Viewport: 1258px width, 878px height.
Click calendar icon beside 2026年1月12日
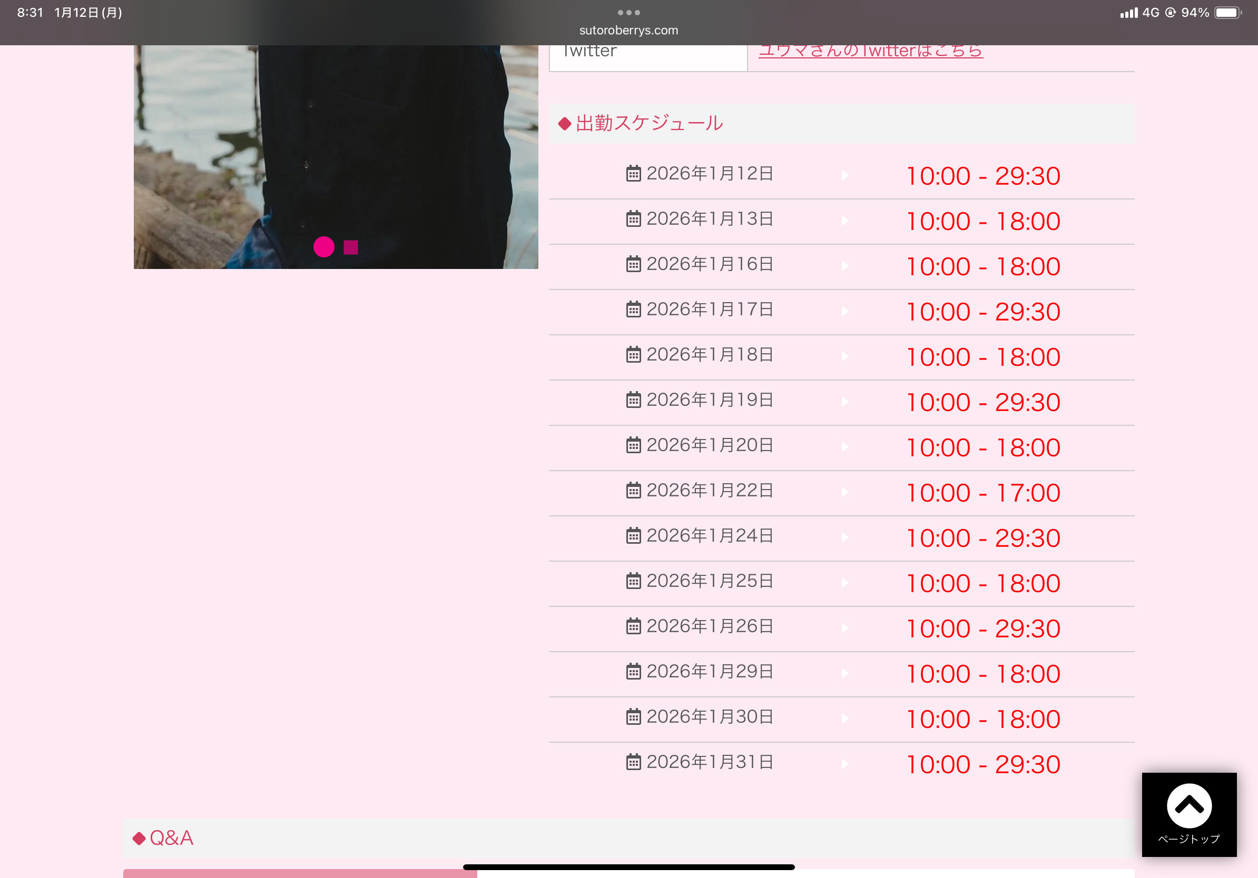[x=633, y=174]
